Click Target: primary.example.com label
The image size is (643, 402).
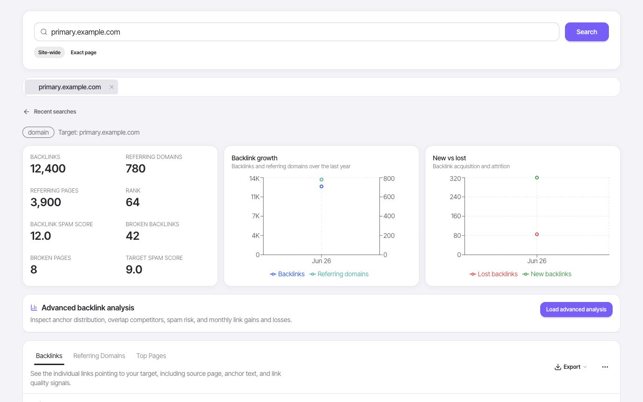click(x=99, y=132)
